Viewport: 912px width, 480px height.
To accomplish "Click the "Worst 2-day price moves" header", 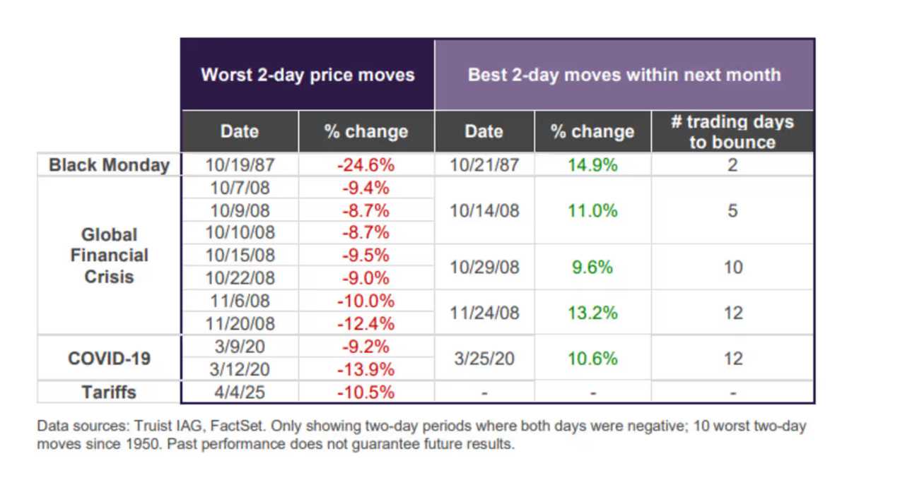I will point(308,75).
